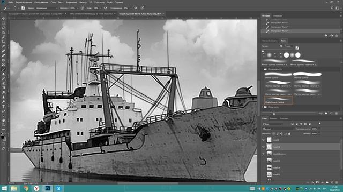Hide the Слой 10 копия layer's eye
This screenshot has height=192, width=343.
(x=263, y=154)
